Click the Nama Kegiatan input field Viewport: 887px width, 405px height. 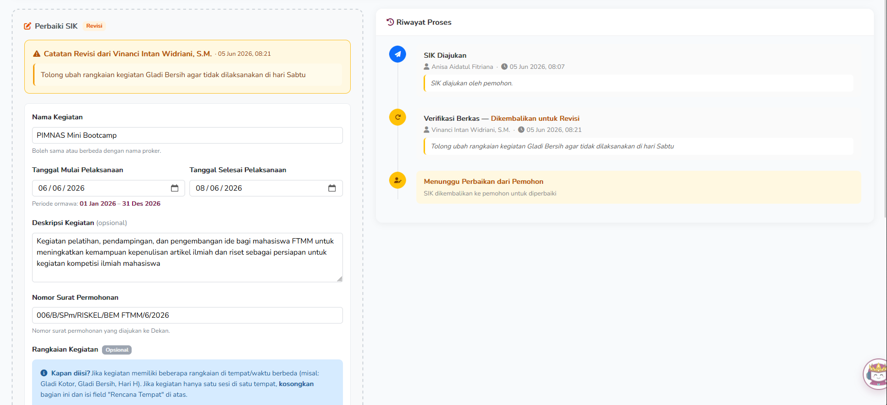(188, 135)
